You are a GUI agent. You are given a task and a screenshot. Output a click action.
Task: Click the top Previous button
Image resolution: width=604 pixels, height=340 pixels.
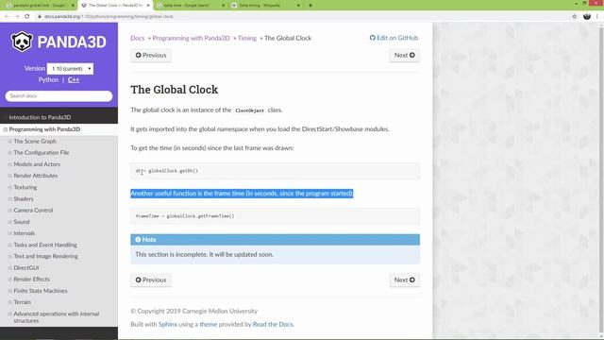click(x=151, y=55)
